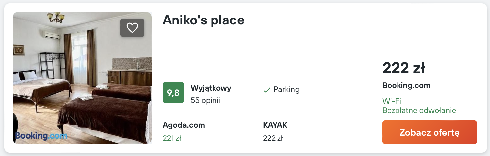This screenshot has height=156, width=490.
Task: Select the Agoda.com provider name
Action: [x=184, y=125]
